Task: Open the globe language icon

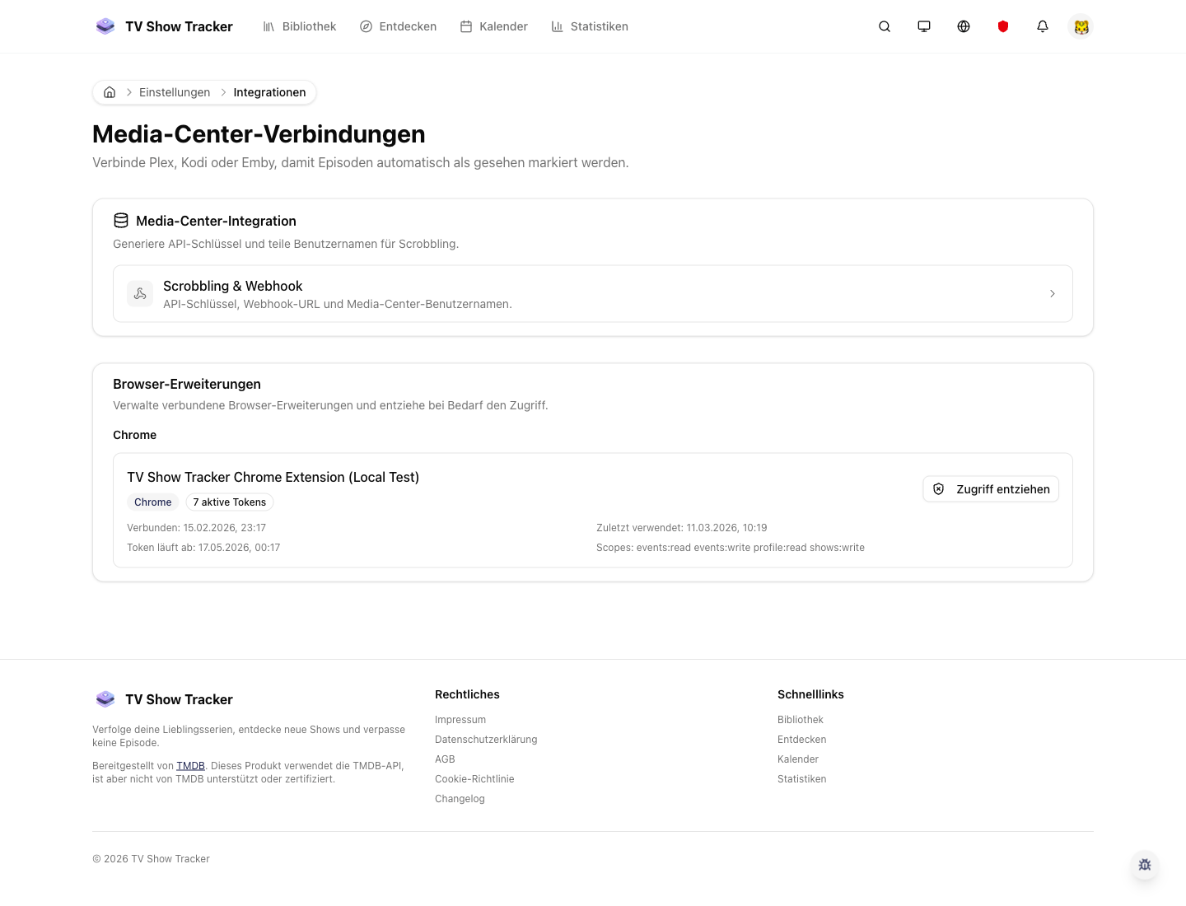Action: (964, 26)
